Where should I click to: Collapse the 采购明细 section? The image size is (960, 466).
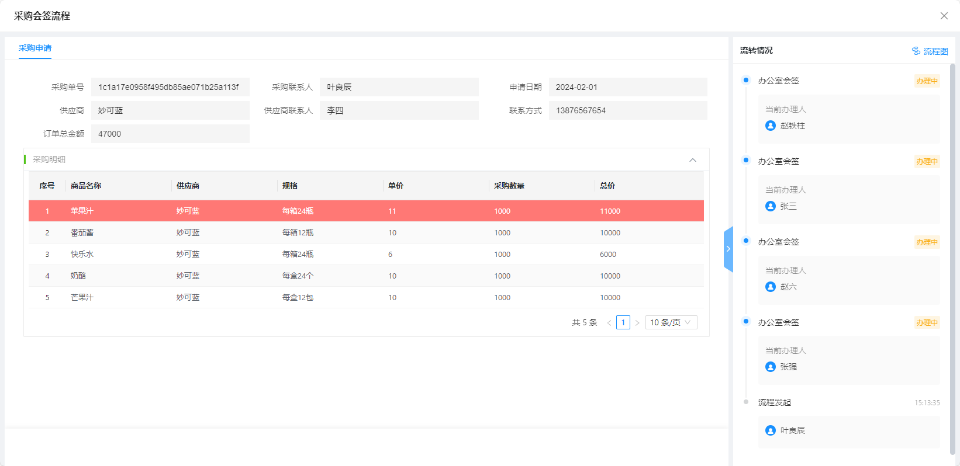pyautogui.click(x=693, y=160)
